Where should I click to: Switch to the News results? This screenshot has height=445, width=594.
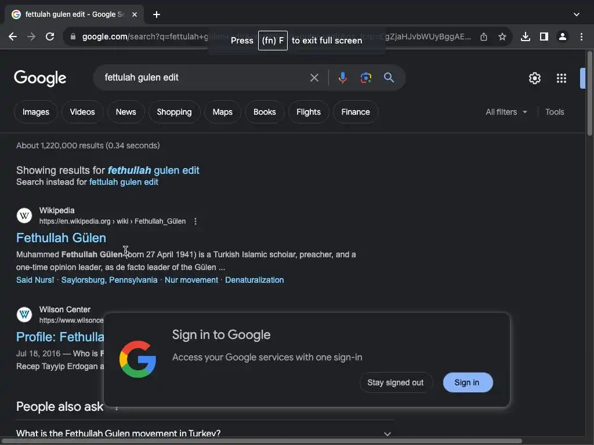pos(126,112)
